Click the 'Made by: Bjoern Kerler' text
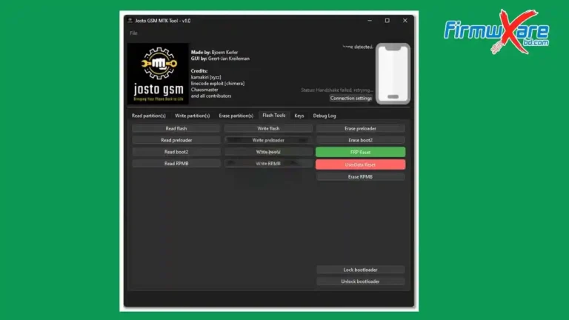 [x=214, y=53]
